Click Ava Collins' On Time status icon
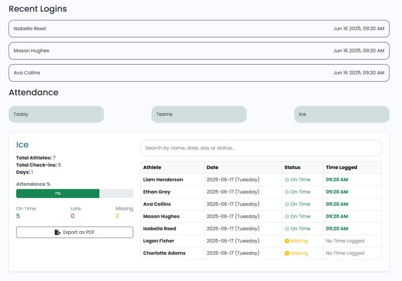The width and height of the screenshot is (402, 281). click(287, 204)
